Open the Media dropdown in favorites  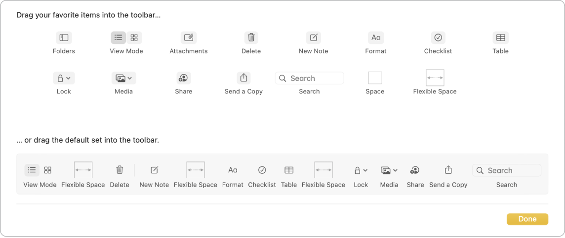(x=124, y=78)
